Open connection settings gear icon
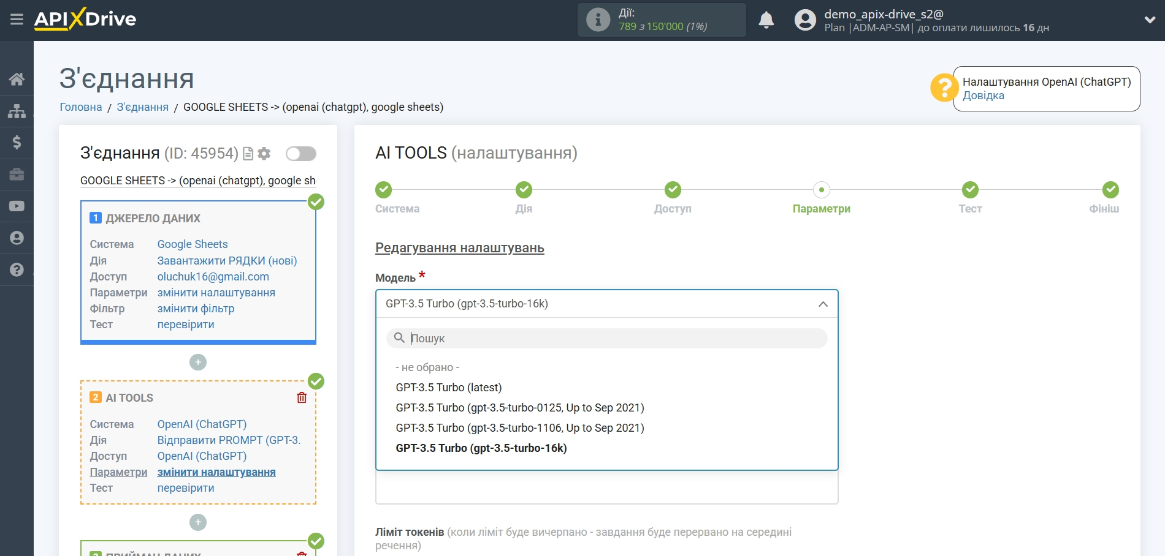 [264, 154]
